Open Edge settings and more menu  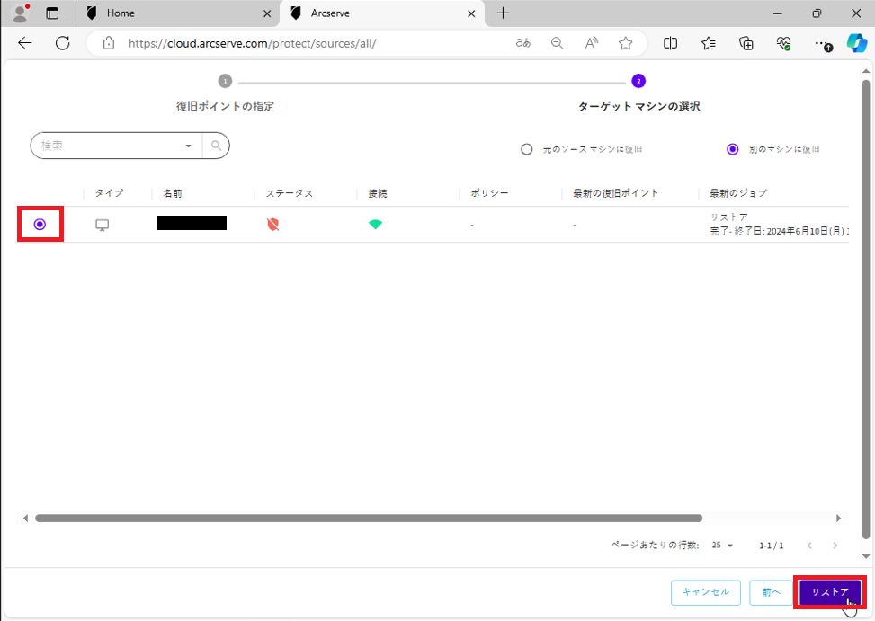[823, 43]
